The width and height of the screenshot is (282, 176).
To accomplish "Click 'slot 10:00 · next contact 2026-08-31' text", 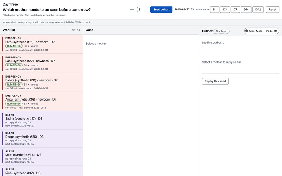I will pos(26,108).
